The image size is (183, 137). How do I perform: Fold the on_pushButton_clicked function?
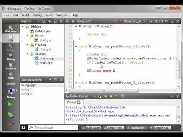[x=76, y=46]
